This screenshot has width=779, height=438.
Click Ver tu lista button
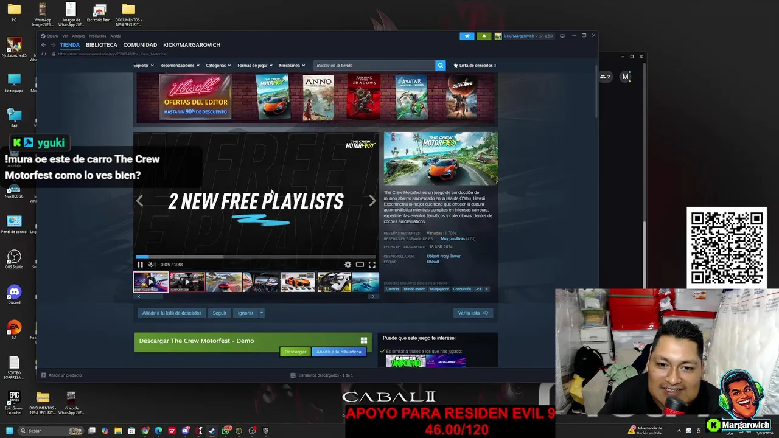click(473, 313)
